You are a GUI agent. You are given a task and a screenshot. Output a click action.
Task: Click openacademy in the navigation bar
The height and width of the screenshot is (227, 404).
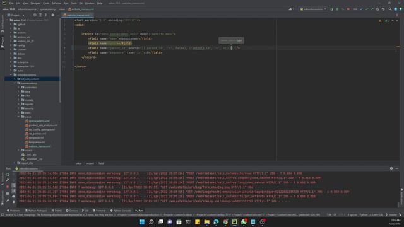pos(47,9)
